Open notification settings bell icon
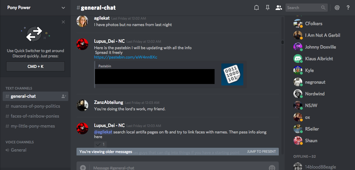This screenshot has height=170, width=355. [257, 8]
